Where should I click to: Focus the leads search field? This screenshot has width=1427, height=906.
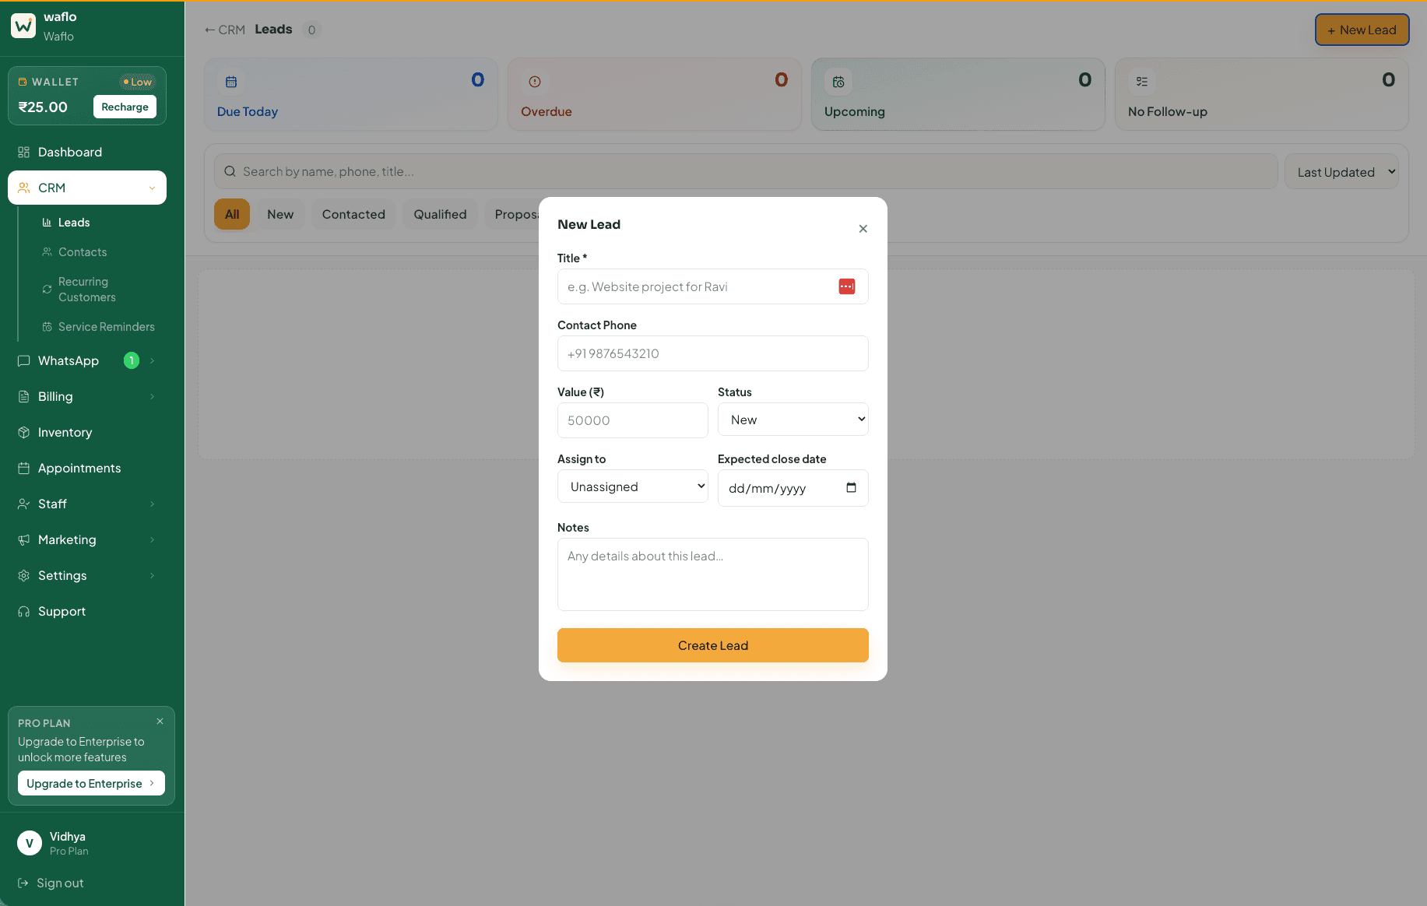[746, 171]
